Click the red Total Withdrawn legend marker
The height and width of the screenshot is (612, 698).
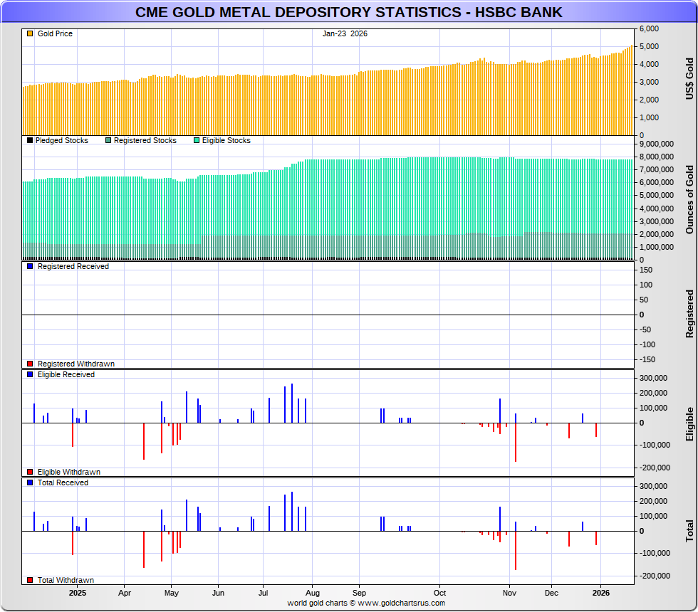[29, 580]
